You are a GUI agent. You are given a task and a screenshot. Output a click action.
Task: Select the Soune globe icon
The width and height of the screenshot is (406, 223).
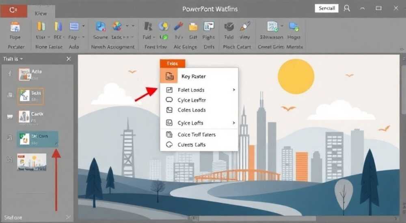(x=100, y=27)
